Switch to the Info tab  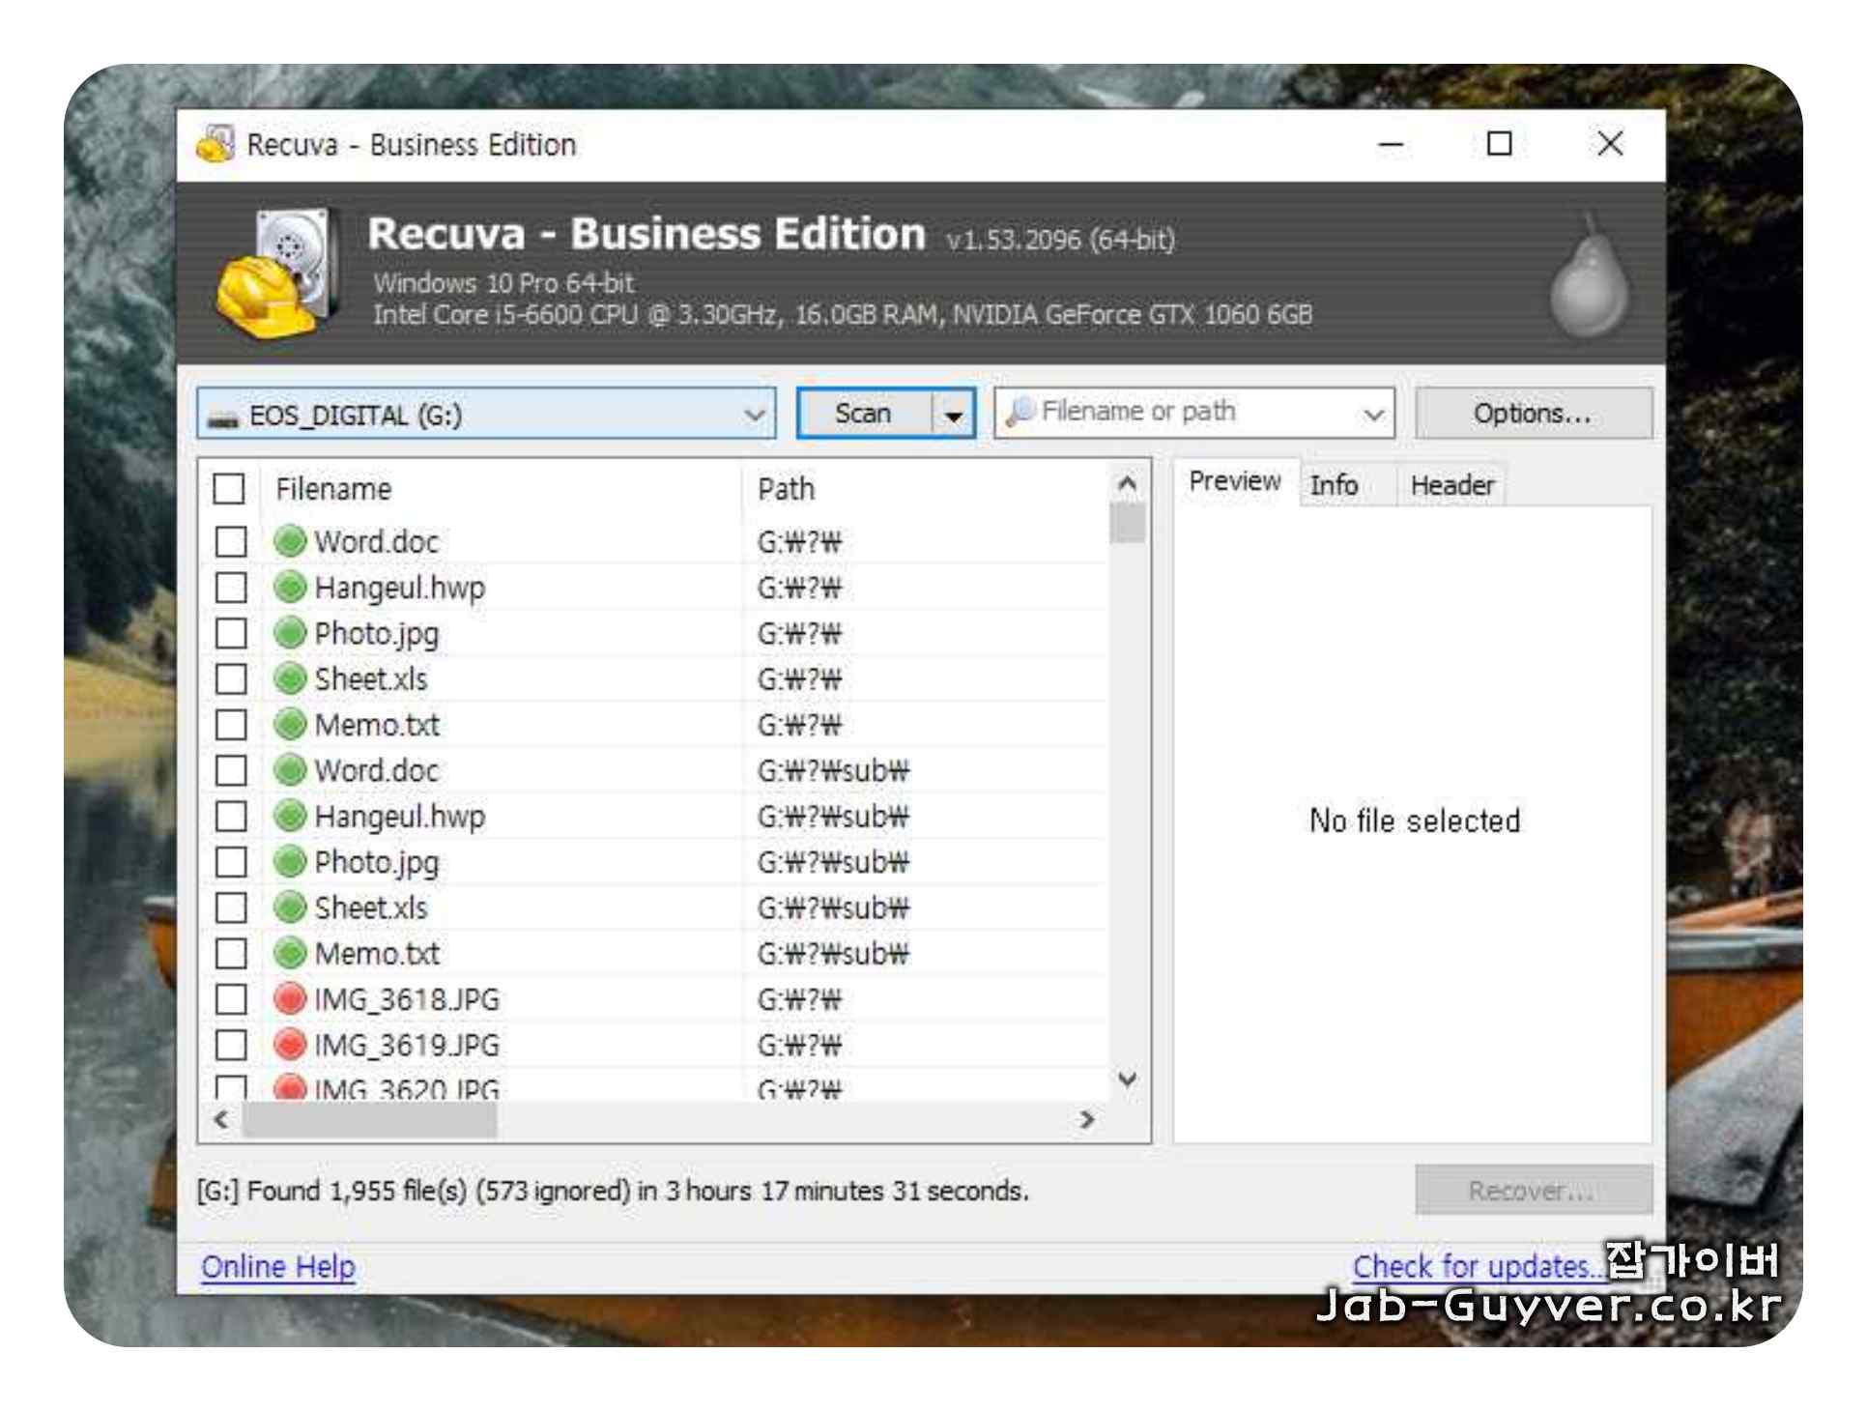click(x=1334, y=485)
